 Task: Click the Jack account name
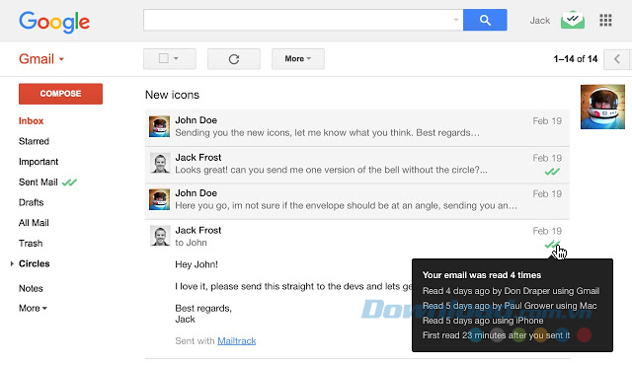point(540,21)
